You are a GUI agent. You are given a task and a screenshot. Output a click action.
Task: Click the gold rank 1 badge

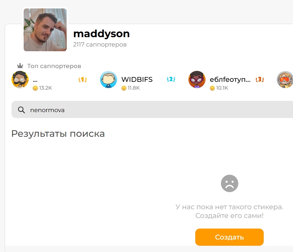83,80
